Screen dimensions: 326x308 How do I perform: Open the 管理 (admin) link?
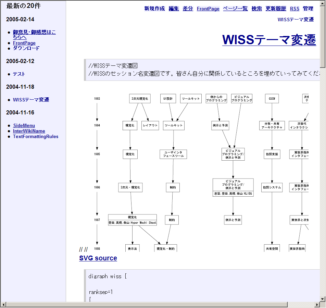tap(308, 9)
